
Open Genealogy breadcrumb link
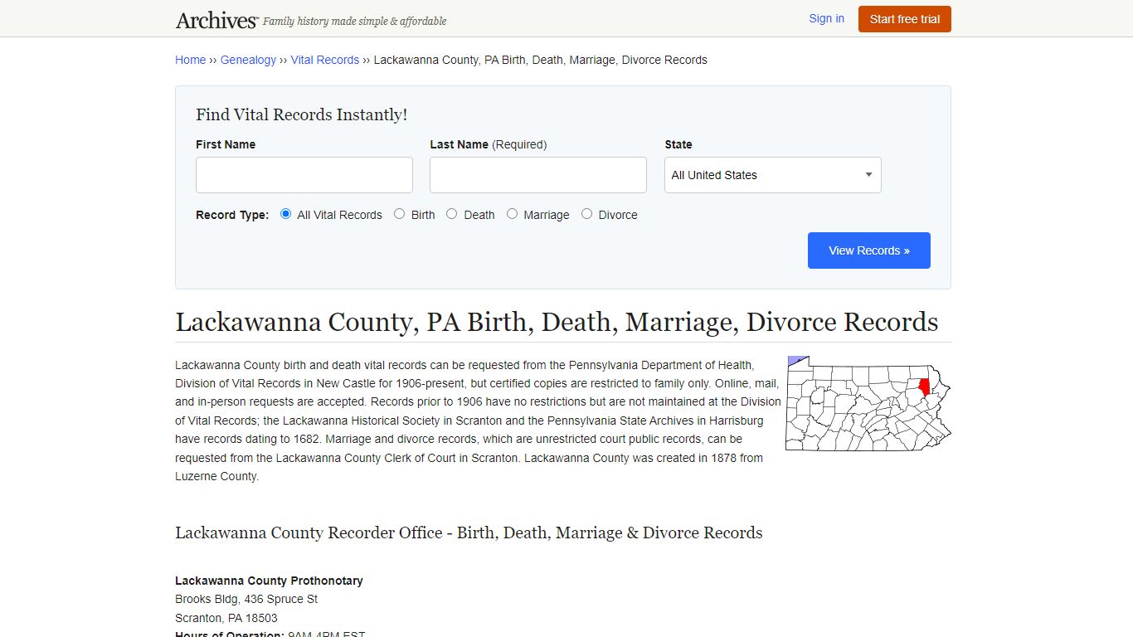(x=248, y=60)
